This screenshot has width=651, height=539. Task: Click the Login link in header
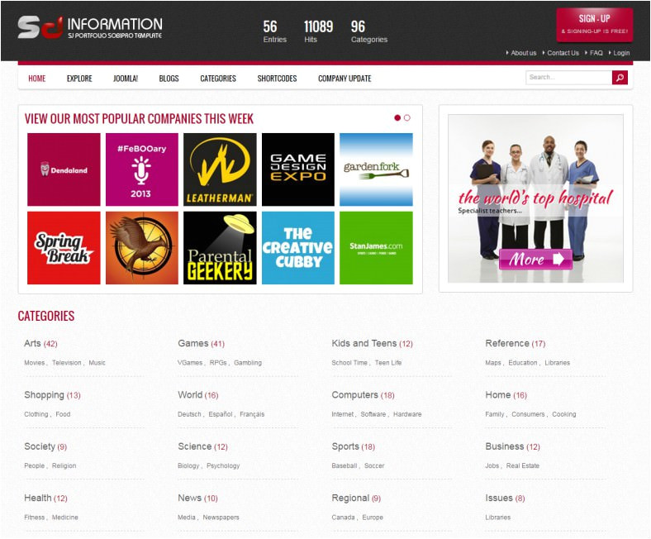coord(620,53)
